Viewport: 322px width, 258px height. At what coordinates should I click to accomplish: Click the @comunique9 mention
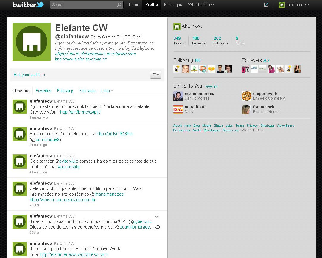tap(48, 139)
